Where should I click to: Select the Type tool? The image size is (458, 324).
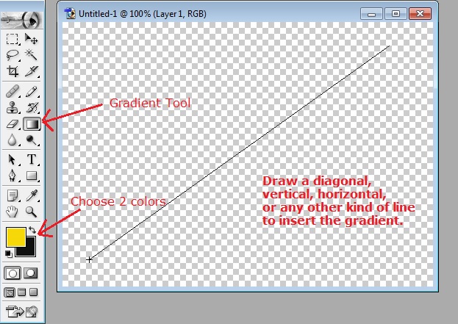pos(32,159)
